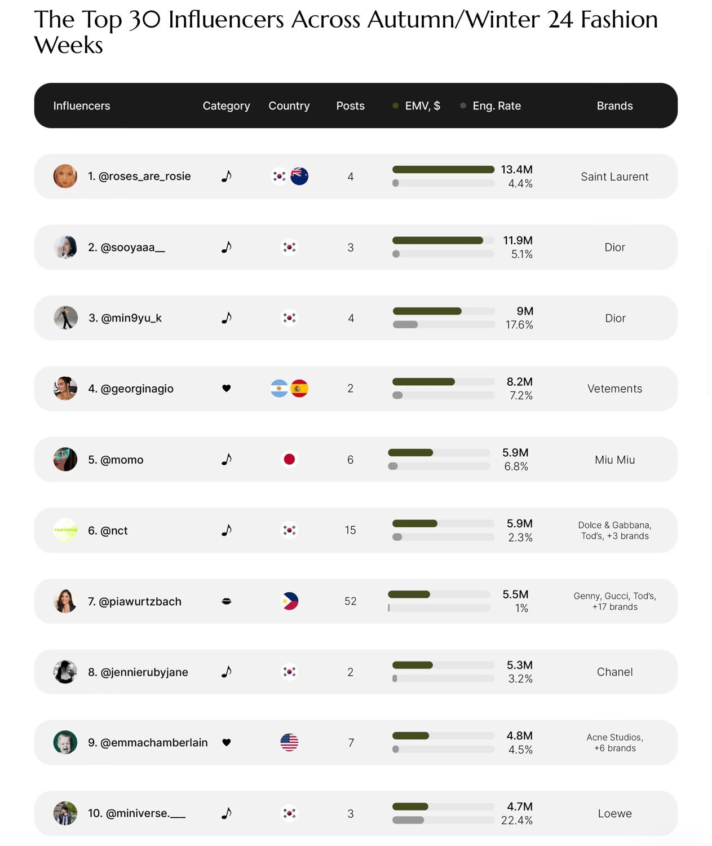This screenshot has width=712, height=846.
Task: Click the Philippines flag for @piawurtzbach
Action: point(289,601)
